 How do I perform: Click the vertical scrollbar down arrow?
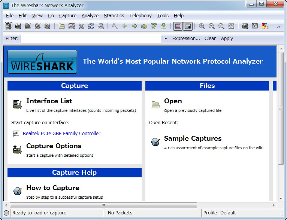(x=281, y=198)
